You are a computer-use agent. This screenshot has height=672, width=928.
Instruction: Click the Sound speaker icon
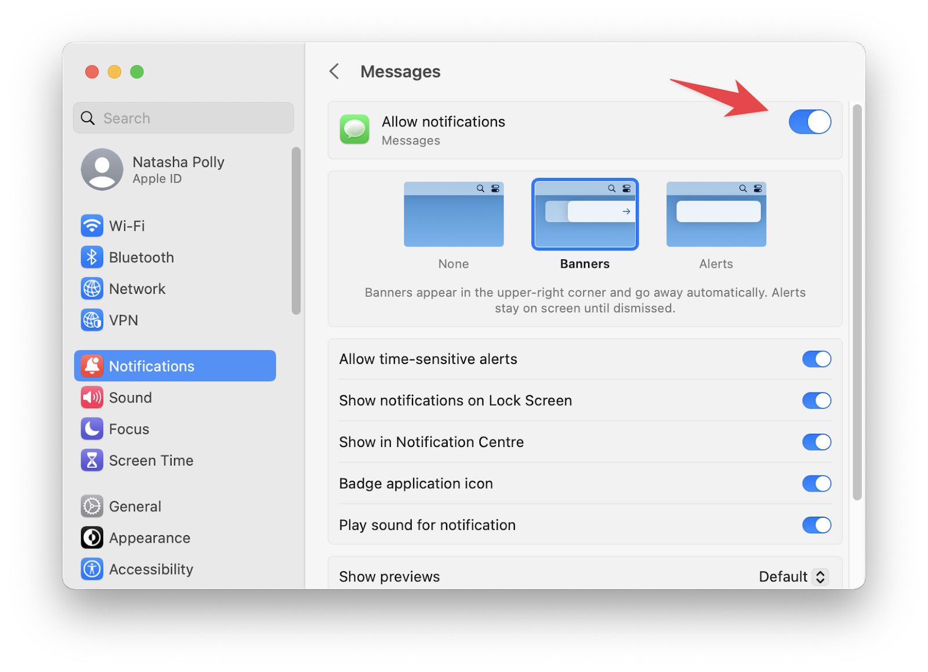tap(92, 398)
